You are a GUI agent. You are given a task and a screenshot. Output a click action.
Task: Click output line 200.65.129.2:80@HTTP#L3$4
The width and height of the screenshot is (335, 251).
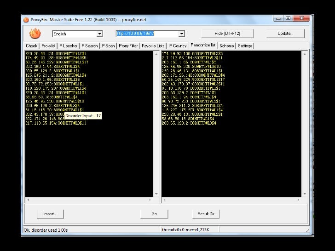[189, 123]
